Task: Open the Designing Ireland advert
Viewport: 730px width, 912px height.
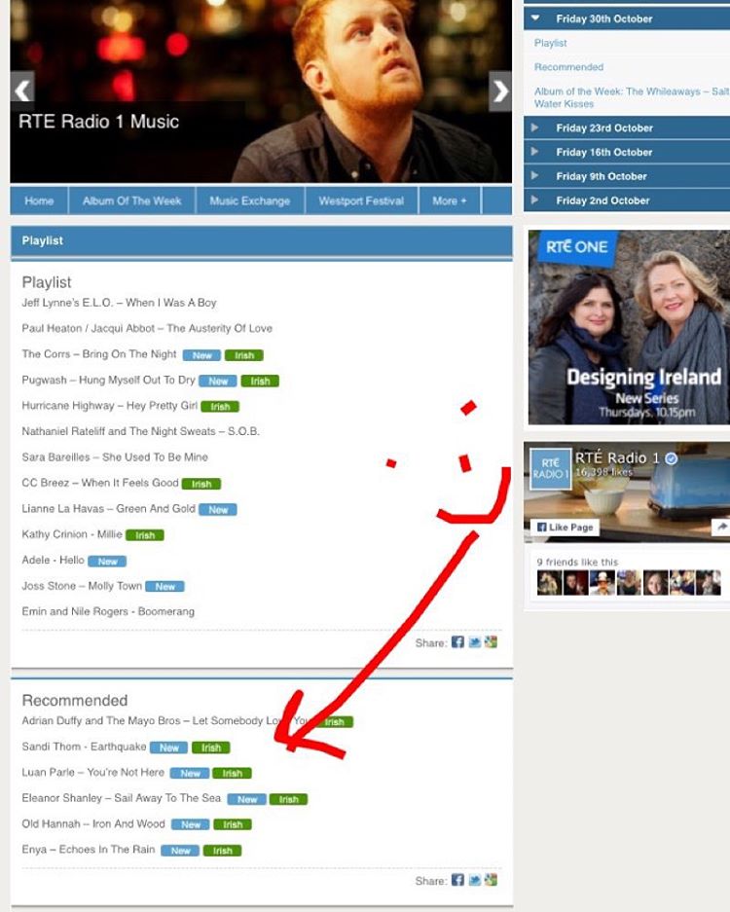Action: tap(629, 327)
